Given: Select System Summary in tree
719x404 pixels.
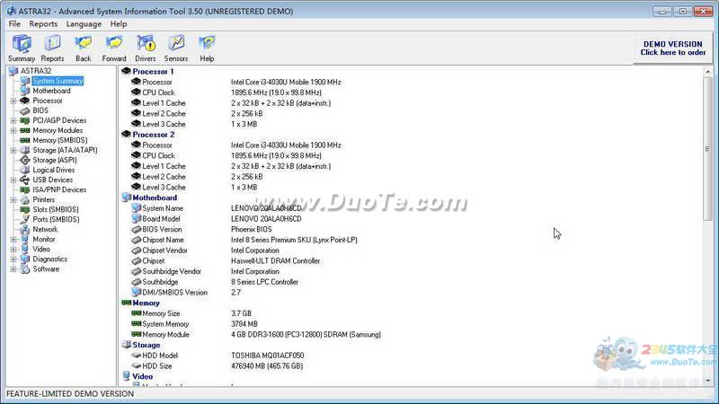Looking at the screenshot, I should [x=58, y=81].
